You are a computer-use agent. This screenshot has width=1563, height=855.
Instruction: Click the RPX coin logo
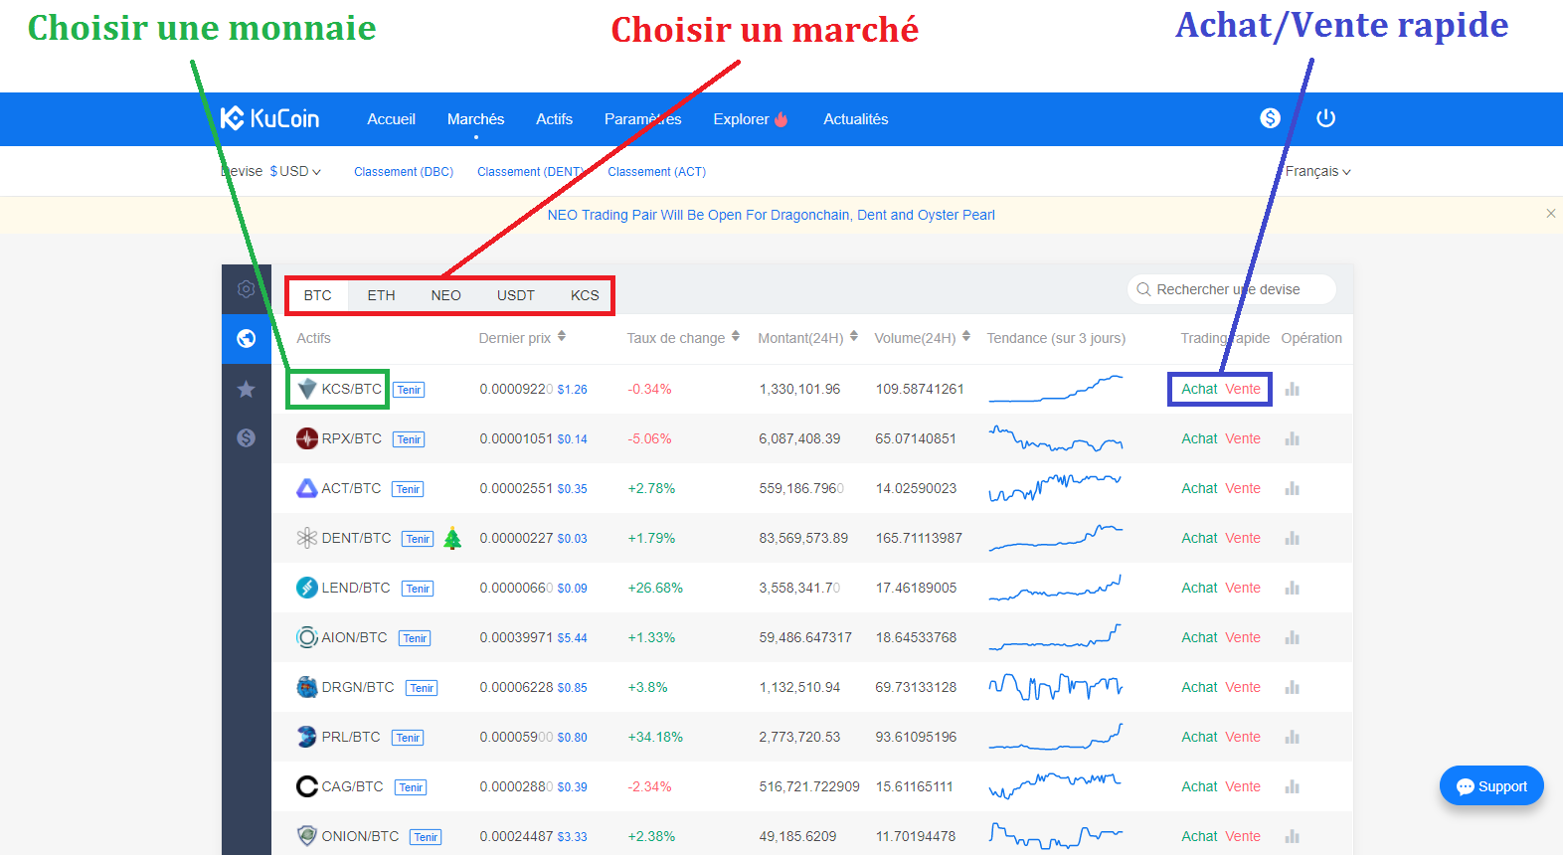click(307, 438)
